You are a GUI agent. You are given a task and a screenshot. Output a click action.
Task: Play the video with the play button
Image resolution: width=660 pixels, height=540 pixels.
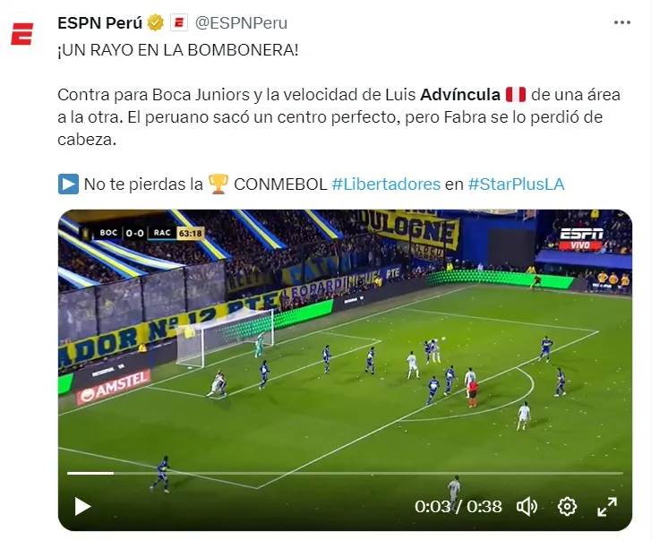82,506
